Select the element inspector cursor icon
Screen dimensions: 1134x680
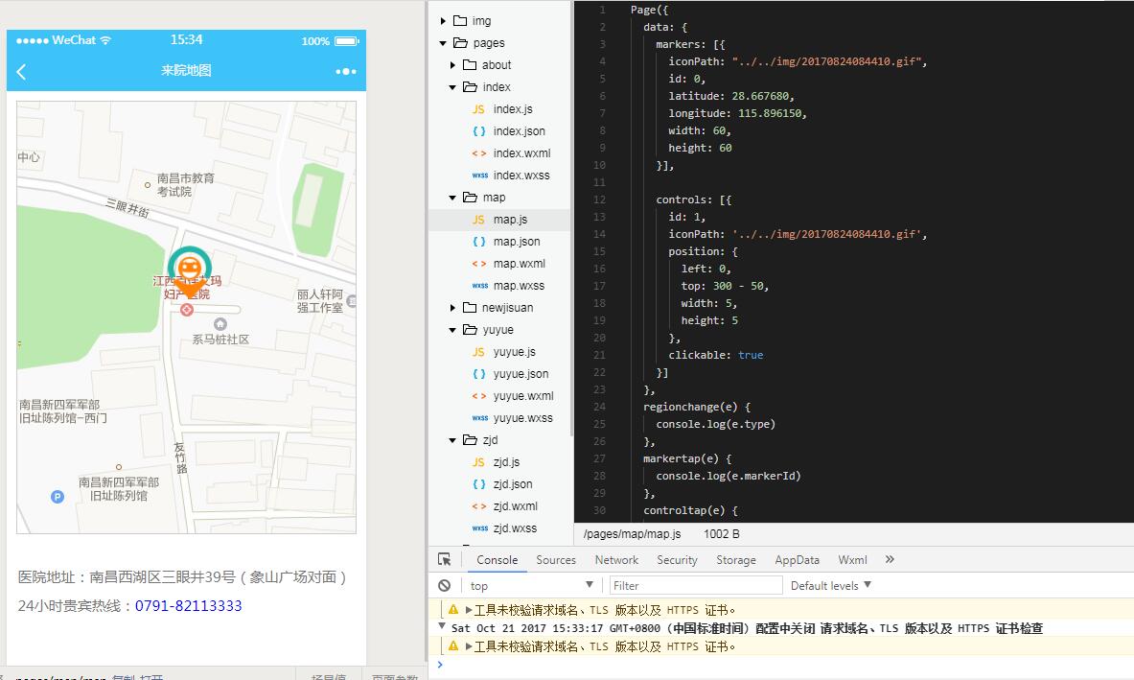(x=445, y=560)
